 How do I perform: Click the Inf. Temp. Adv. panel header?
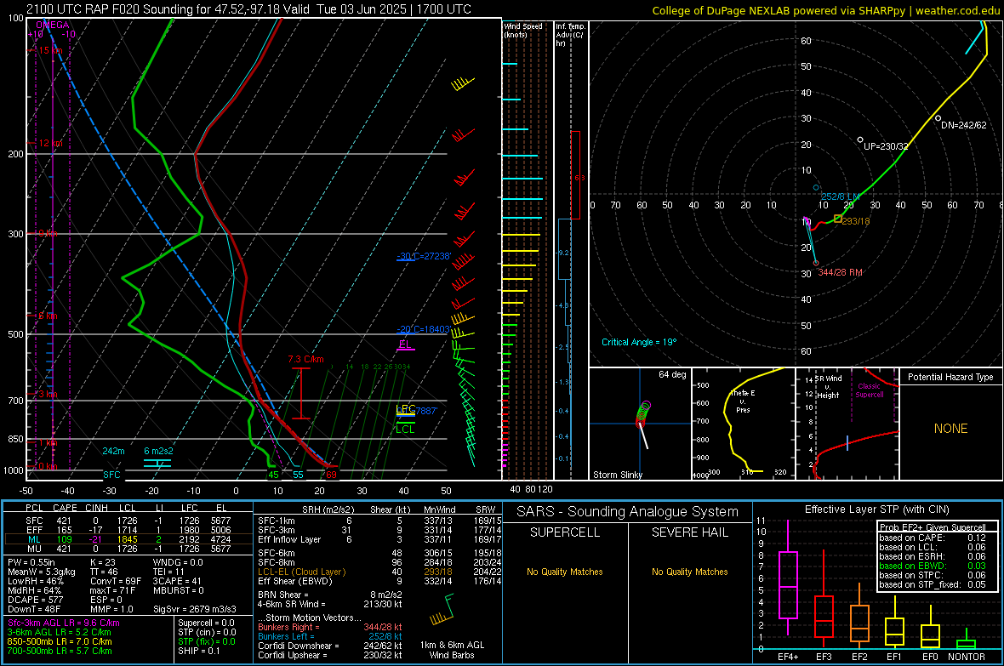[x=570, y=35]
